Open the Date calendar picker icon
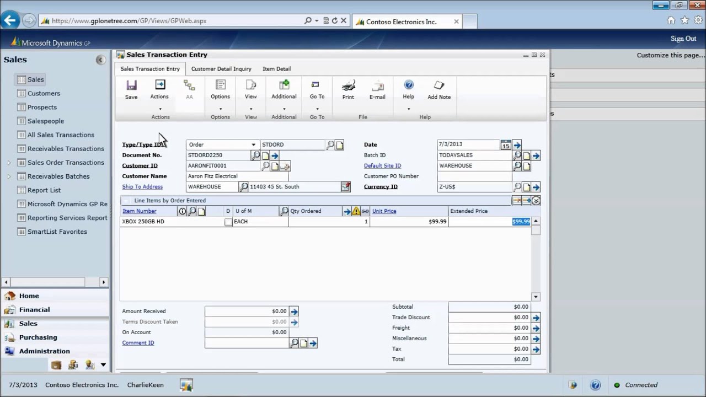The width and height of the screenshot is (706, 397). coord(505,145)
